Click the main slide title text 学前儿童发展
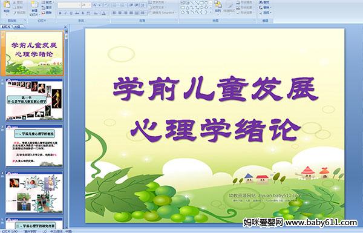The width and height of the screenshot is (363, 233). 216,89
